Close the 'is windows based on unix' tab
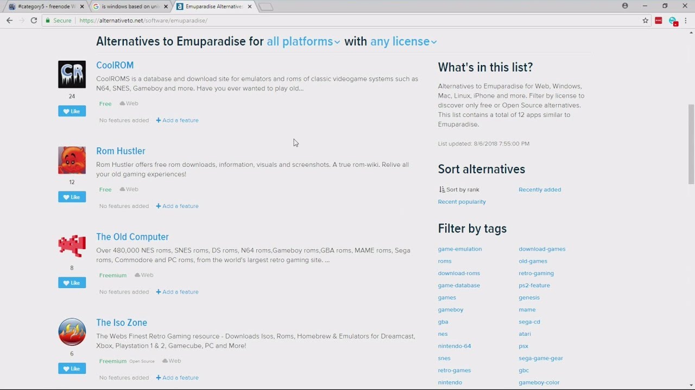This screenshot has height=390, width=695. [x=166, y=6]
